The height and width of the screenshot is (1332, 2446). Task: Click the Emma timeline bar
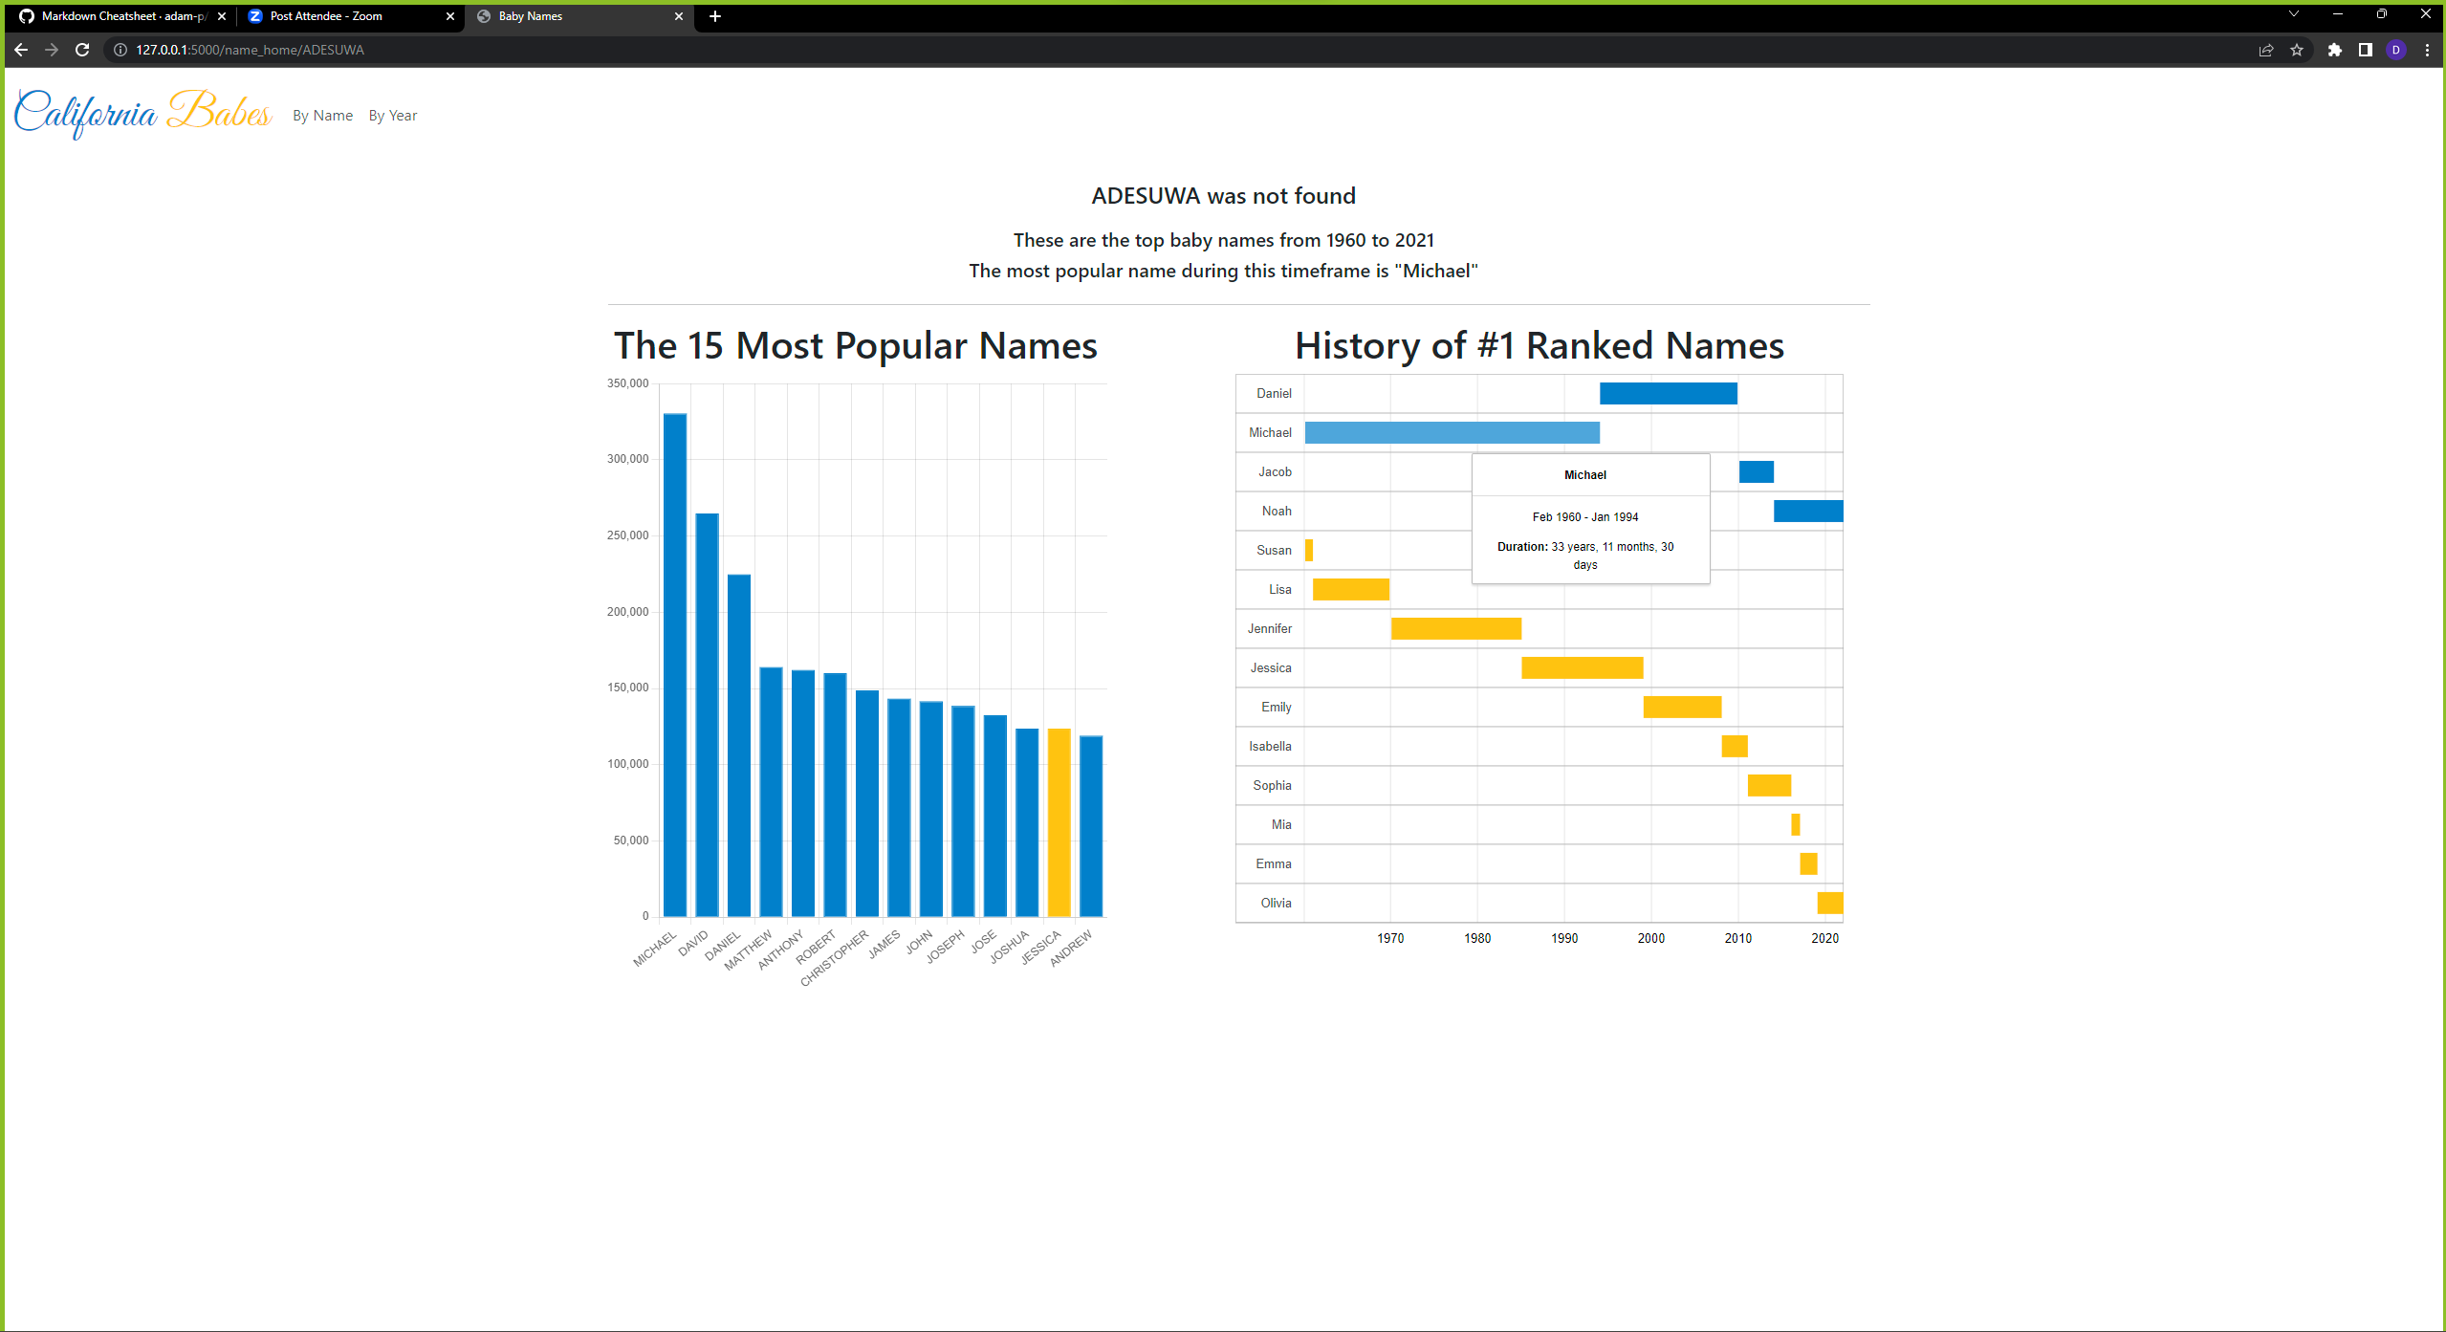(1808, 863)
